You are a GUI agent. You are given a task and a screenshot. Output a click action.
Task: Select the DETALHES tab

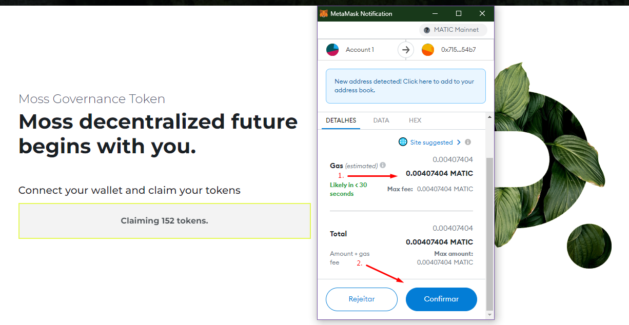[341, 120]
